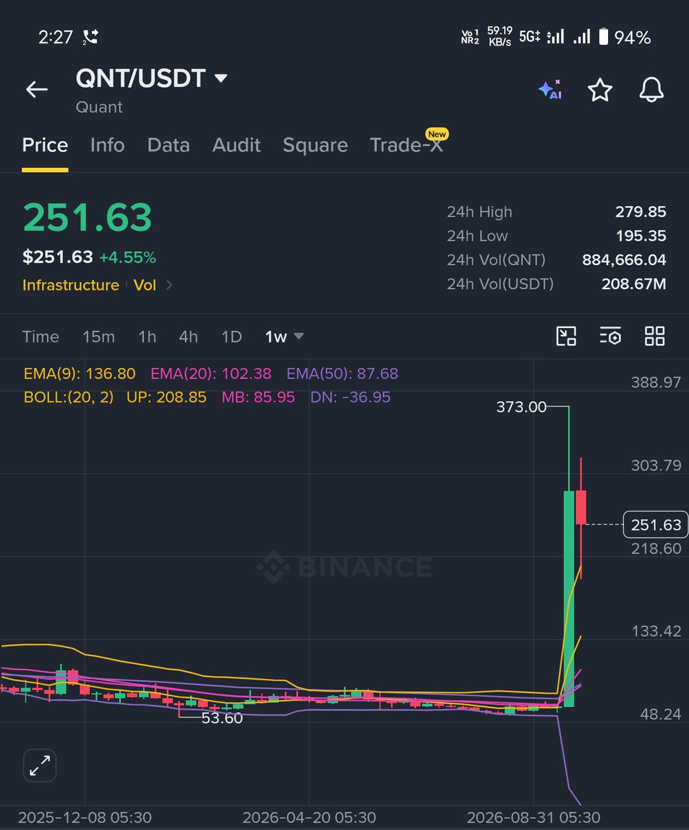Tap the 24h High value 279.85

coord(641,212)
